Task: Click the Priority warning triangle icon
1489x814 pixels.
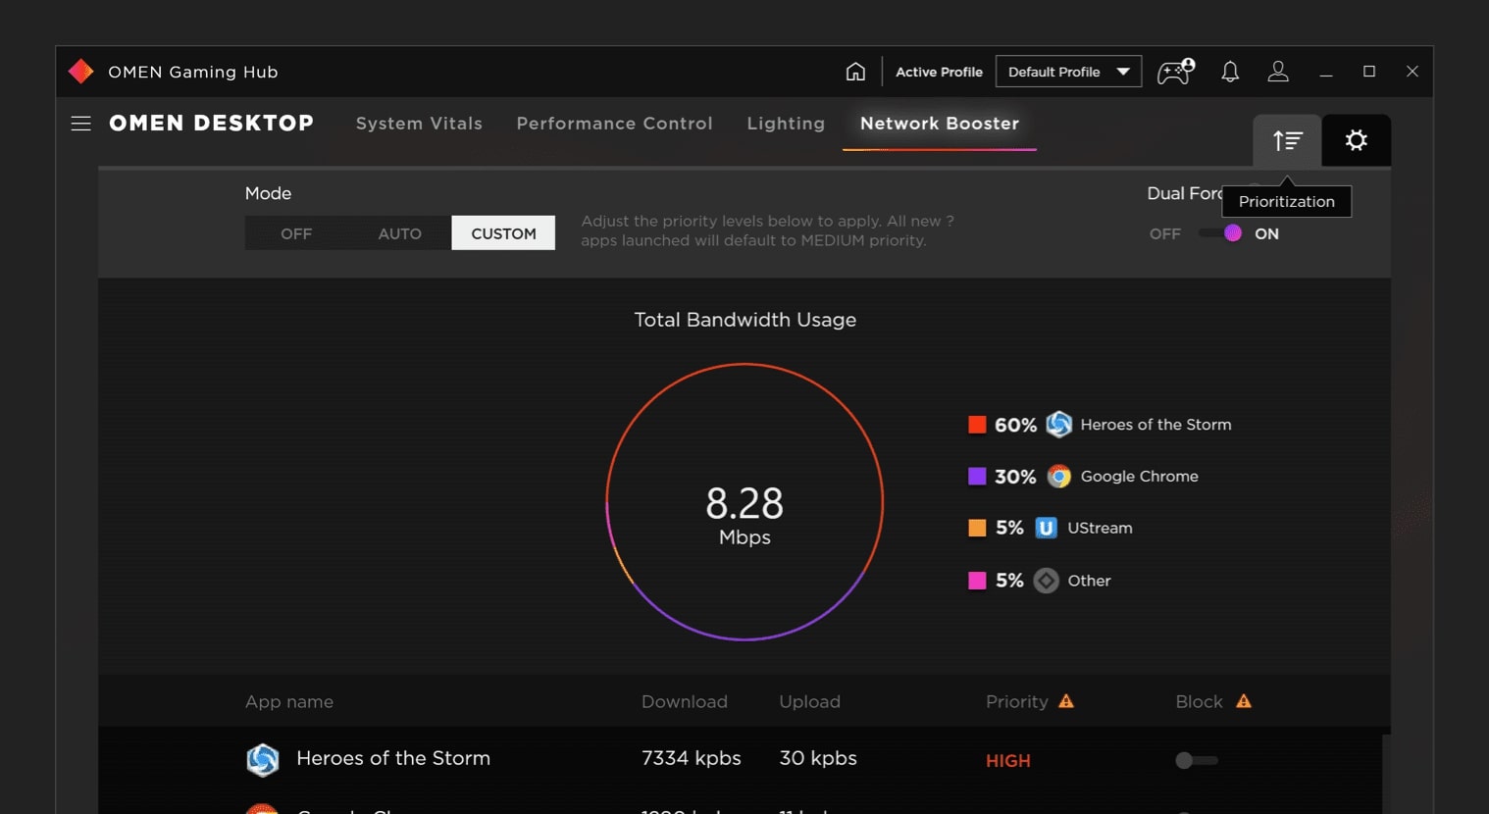Action: point(1066,701)
